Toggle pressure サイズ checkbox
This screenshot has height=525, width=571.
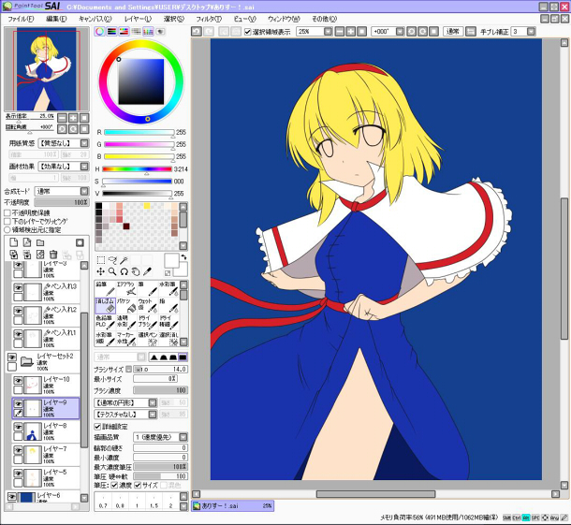pos(138,486)
